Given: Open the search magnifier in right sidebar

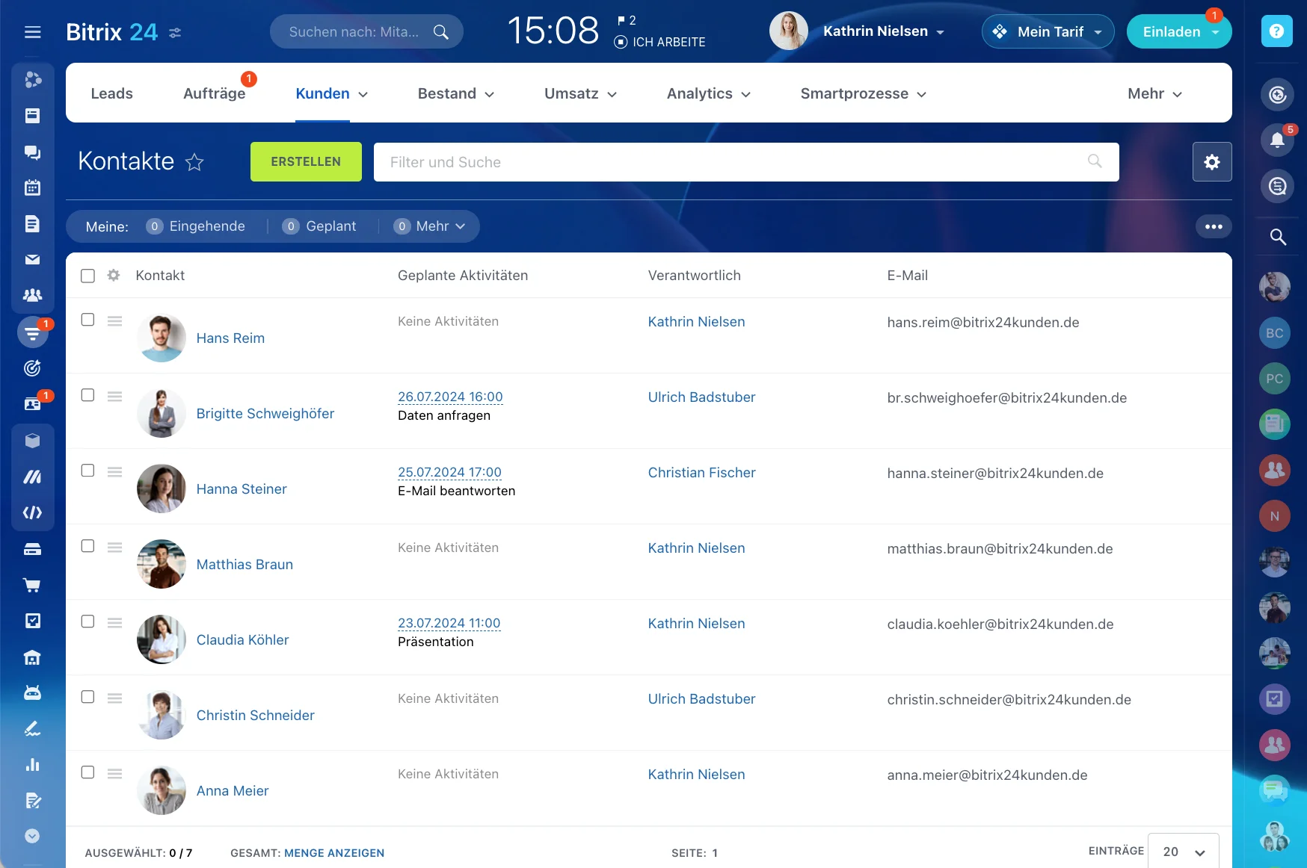Looking at the screenshot, I should tap(1279, 237).
